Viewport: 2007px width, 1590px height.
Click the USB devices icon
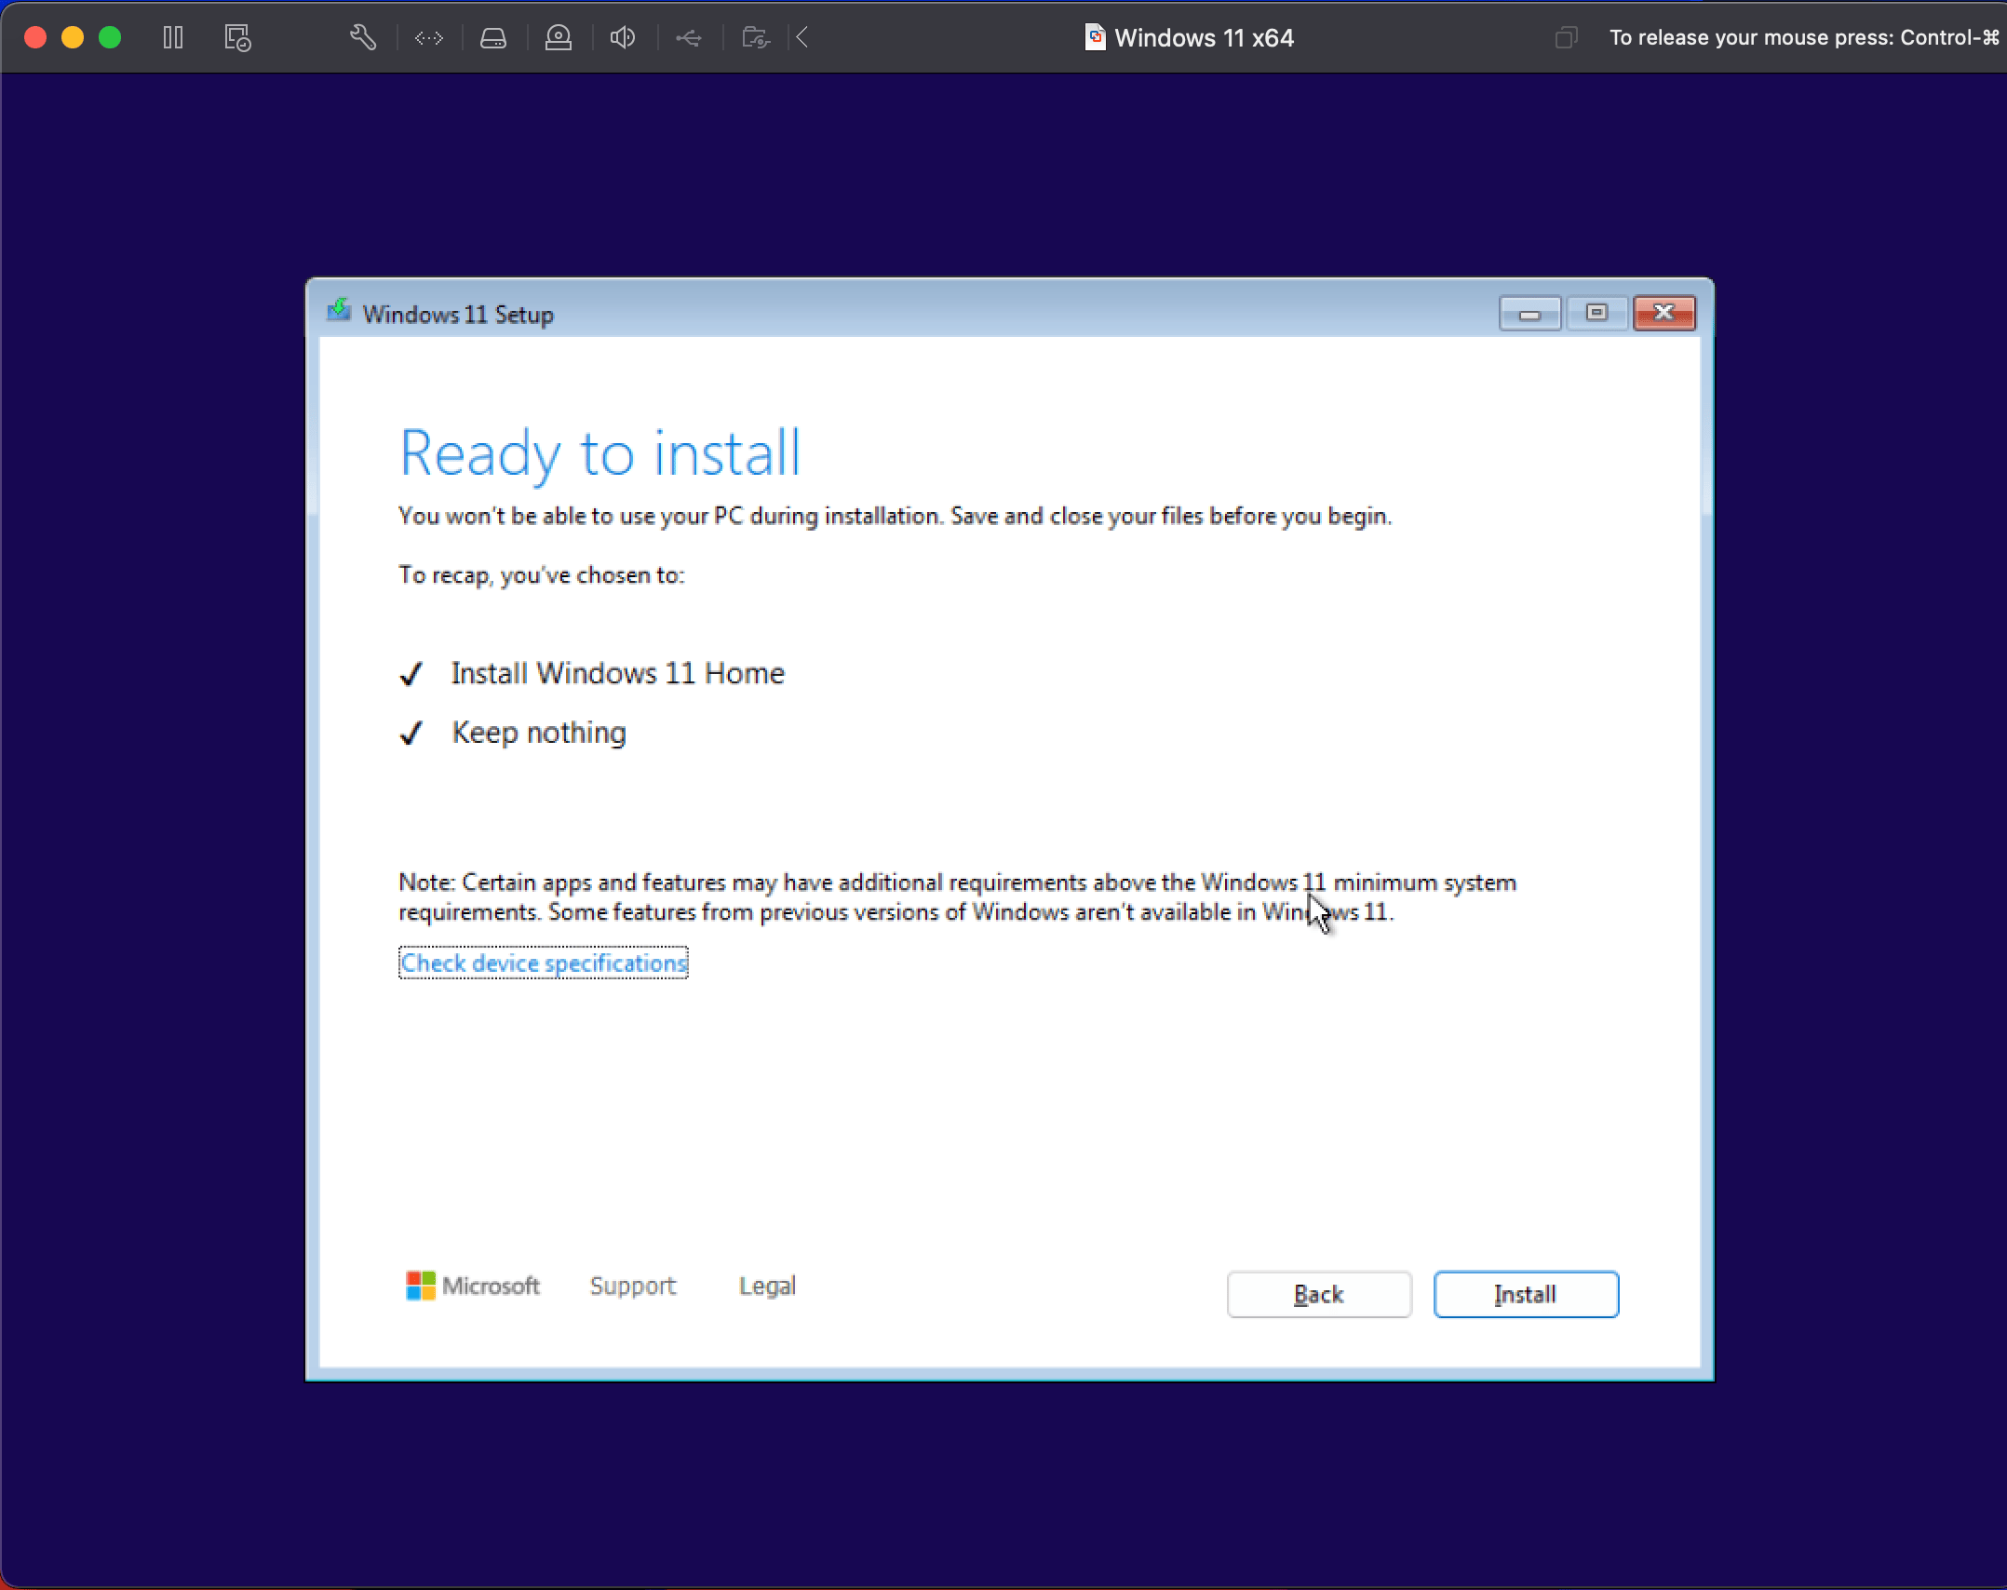(x=689, y=37)
